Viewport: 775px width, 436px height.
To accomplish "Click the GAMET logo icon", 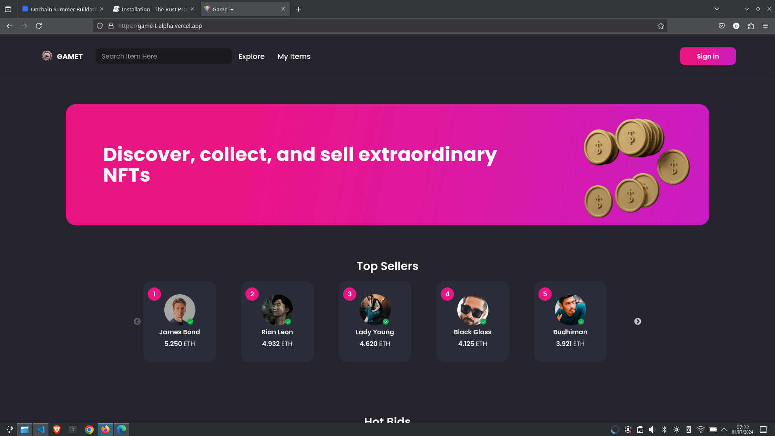I will click(47, 56).
